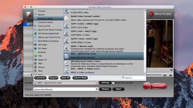193x108 pixels.
Task: Open the Output path dropdown
Action: tap(97, 89)
